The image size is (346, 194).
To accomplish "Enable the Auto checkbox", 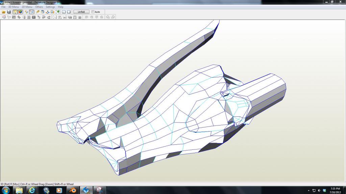I will pos(93,12).
